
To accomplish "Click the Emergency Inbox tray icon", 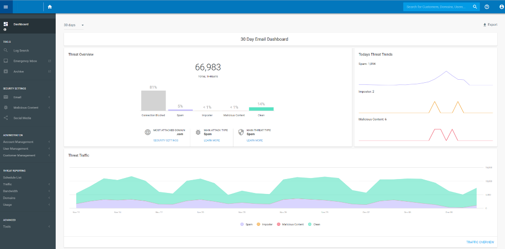I will 6,61.
